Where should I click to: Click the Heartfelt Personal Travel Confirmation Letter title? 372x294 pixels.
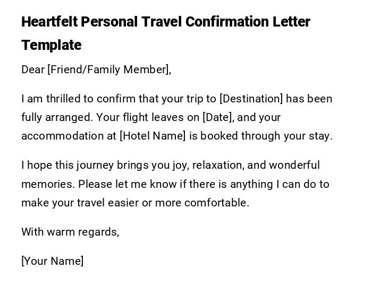click(165, 22)
